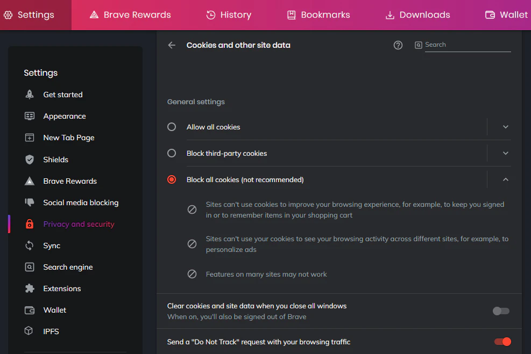Open the Bookmarks tab in top bar
This screenshot has height=354, width=531.
tap(318, 15)
